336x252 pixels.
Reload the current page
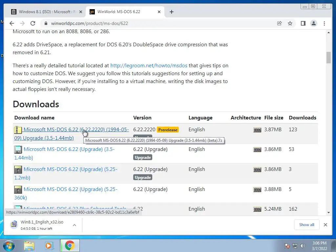click(x=33, y=23)
